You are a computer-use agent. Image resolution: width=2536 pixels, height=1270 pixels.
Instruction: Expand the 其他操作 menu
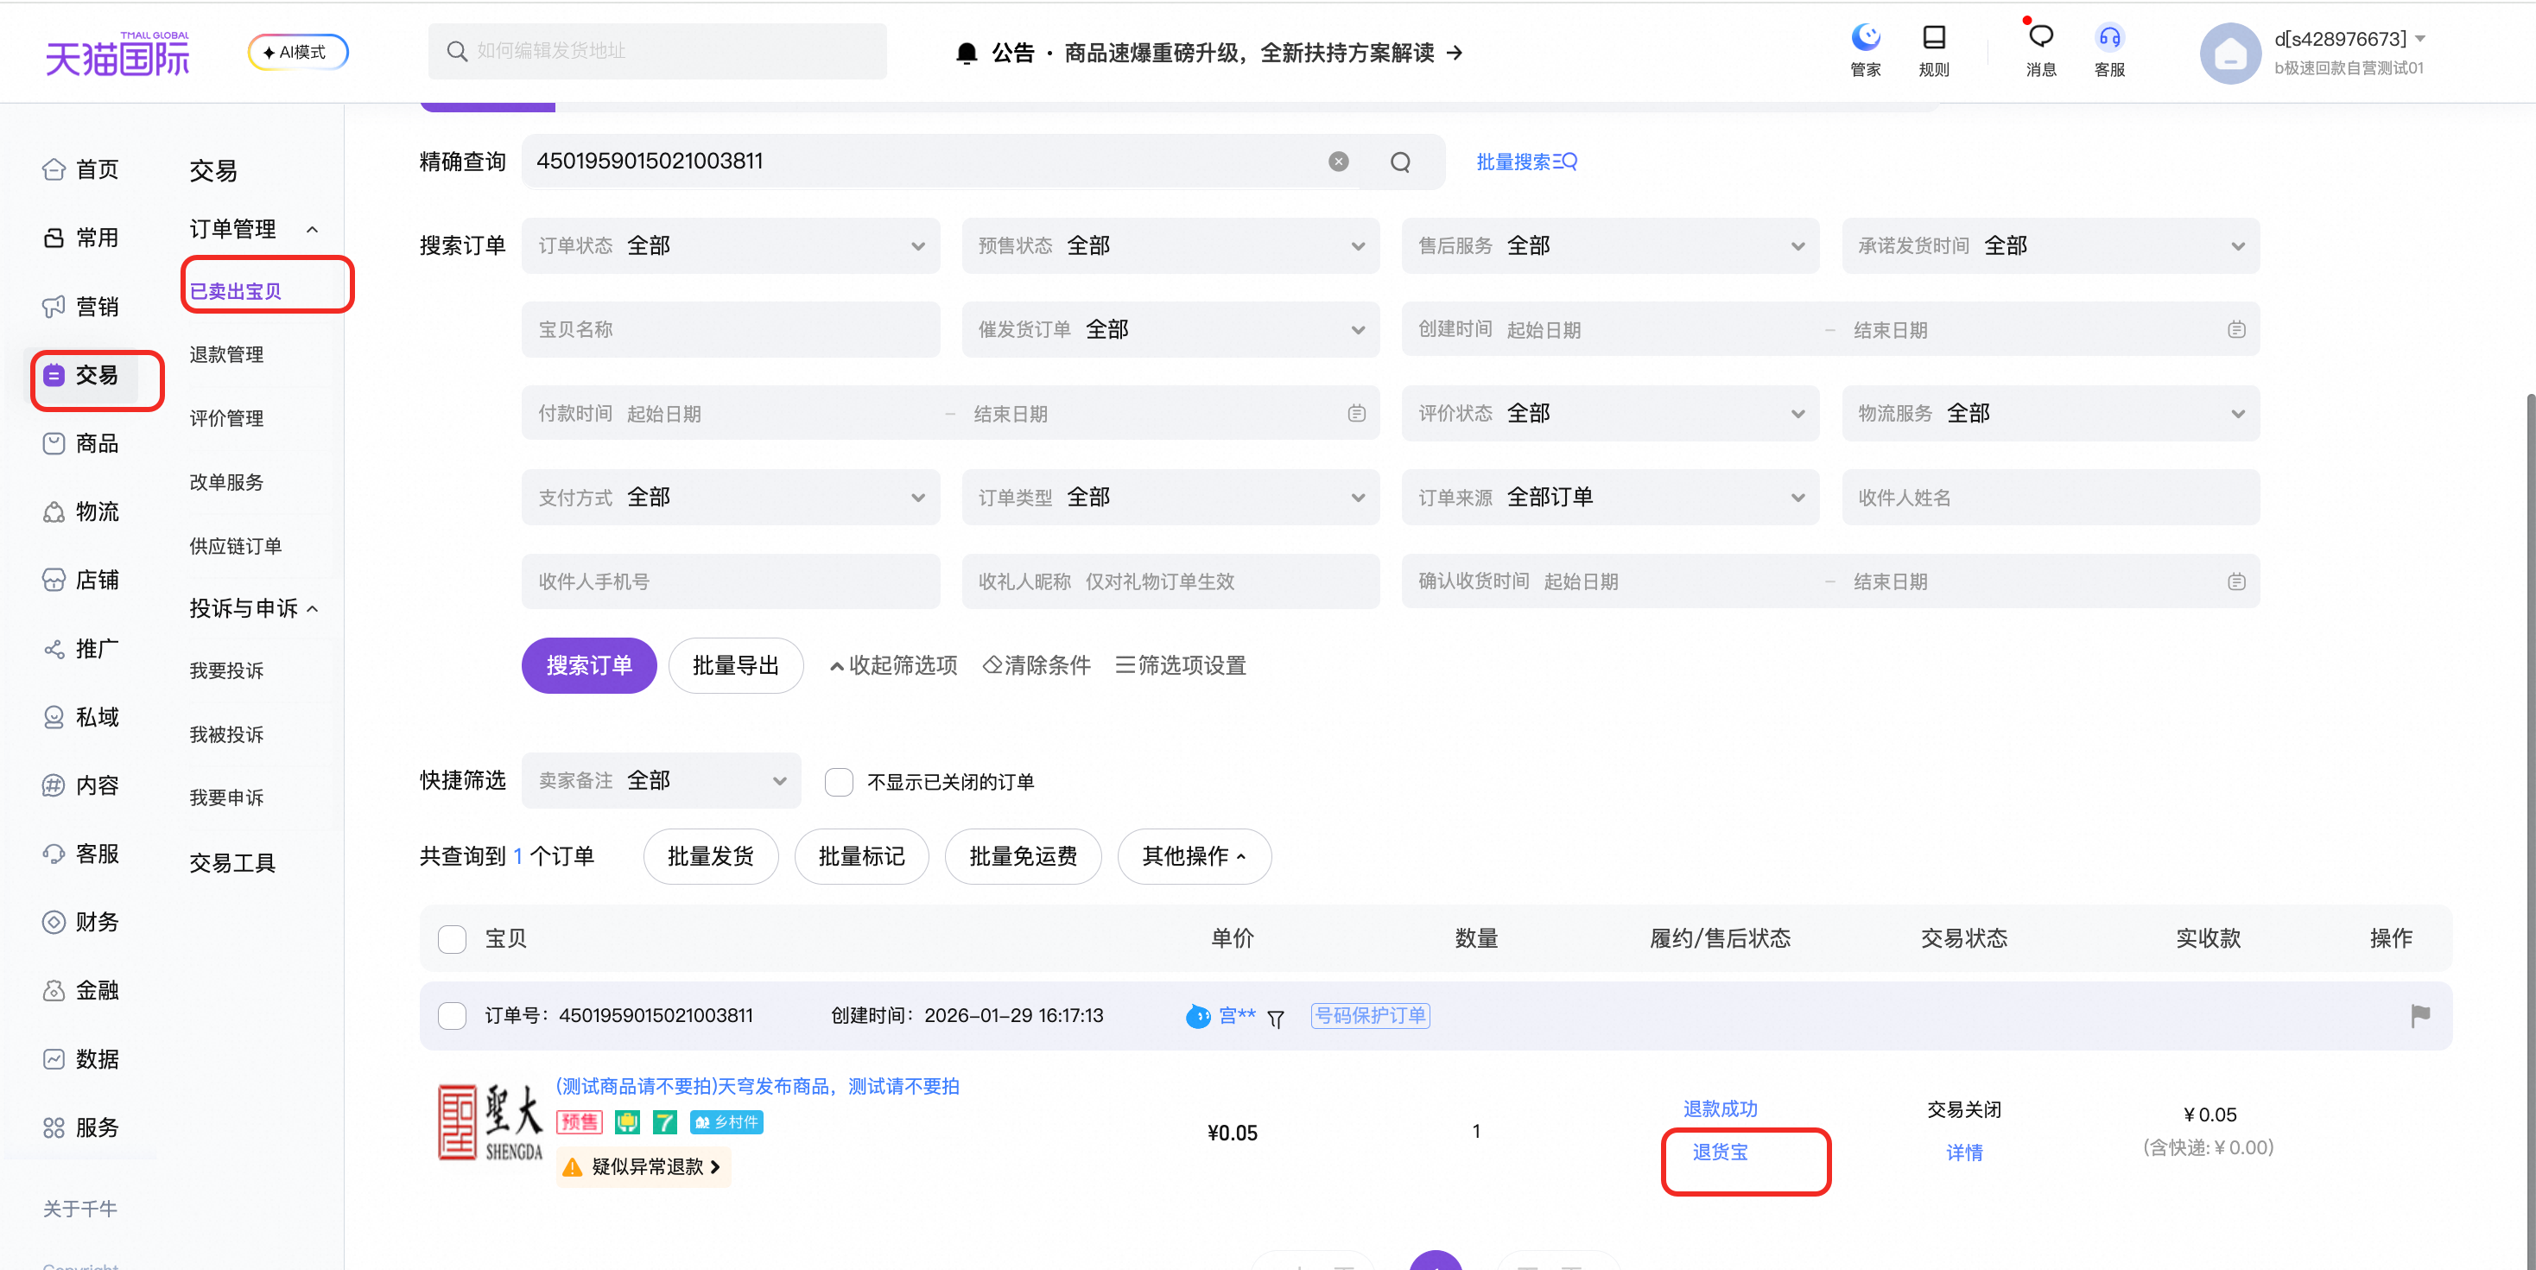point(1195,856)
